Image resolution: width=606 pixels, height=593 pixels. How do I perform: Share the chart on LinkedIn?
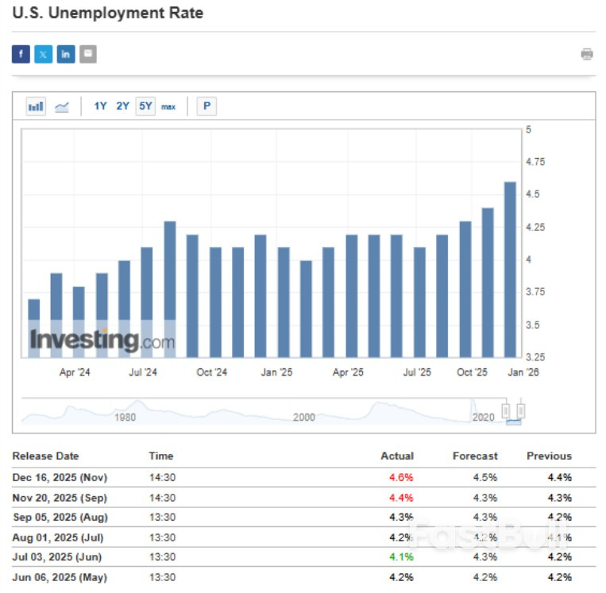coord(65,54)
